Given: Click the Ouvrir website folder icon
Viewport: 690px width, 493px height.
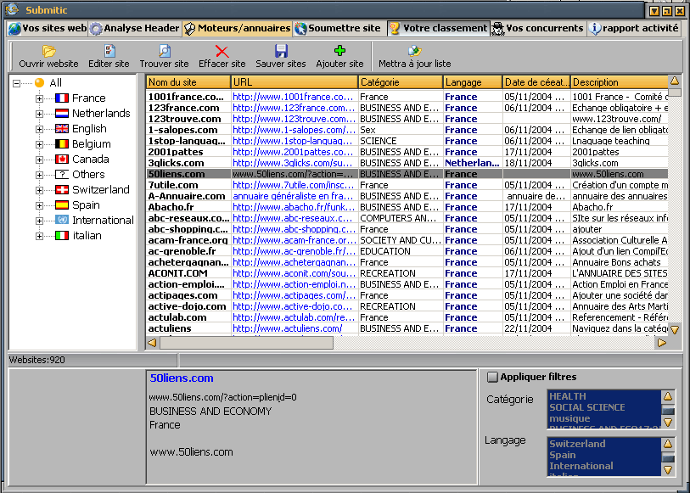Looking at the screenshot, I should point(49,51).
